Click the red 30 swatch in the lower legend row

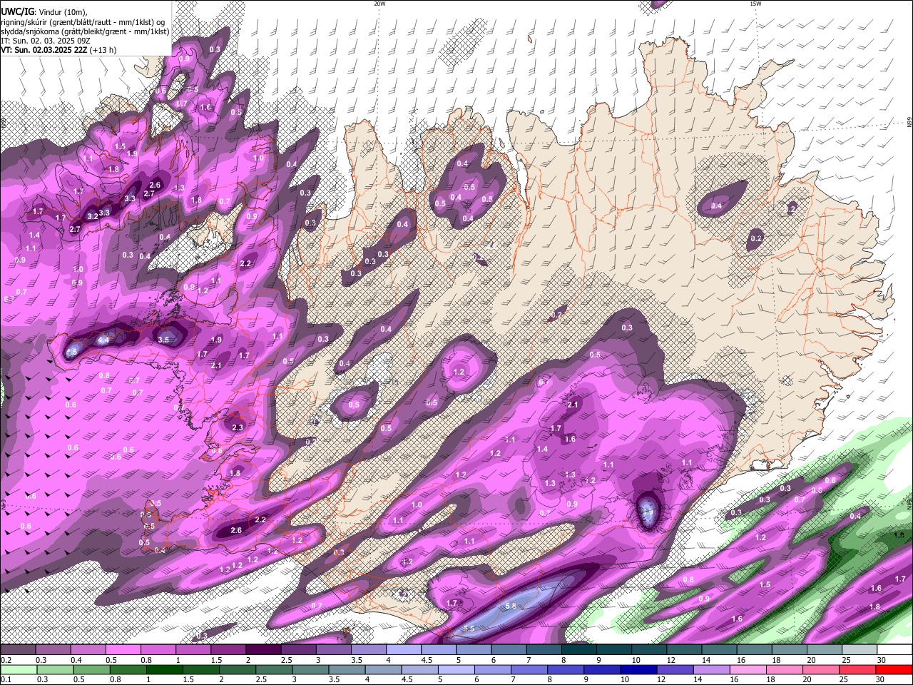pos(894,670)
